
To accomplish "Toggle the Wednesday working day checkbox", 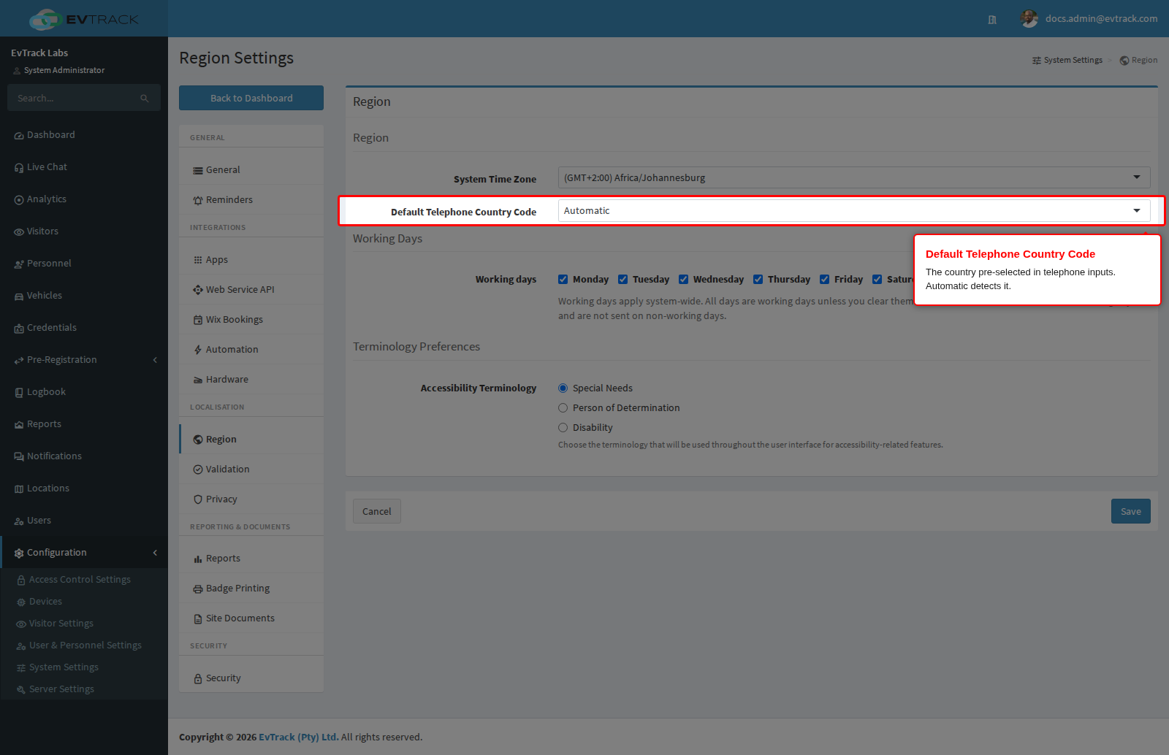I will (x=684, y=280).
